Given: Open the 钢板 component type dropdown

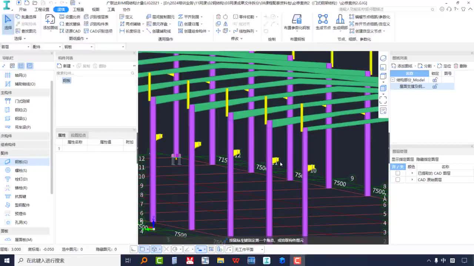Looking at the screenshot, I should (78, 47).
